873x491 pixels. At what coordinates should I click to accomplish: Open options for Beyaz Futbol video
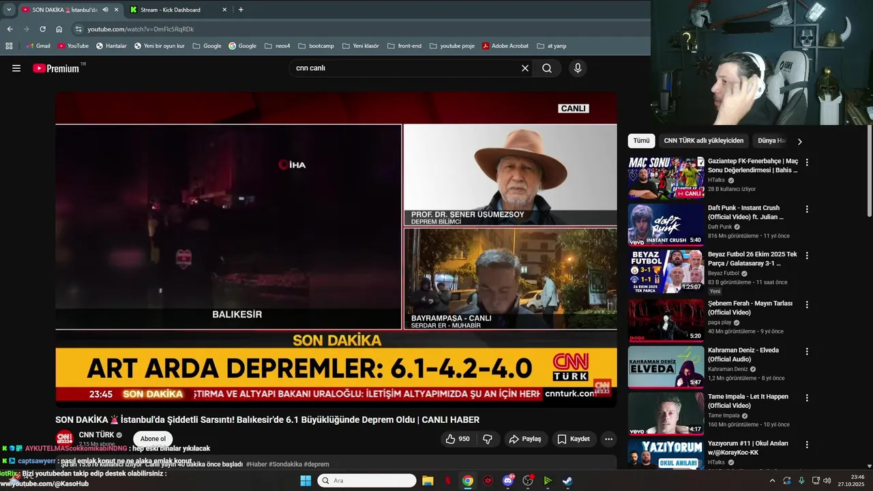click(x=807, y=256)
